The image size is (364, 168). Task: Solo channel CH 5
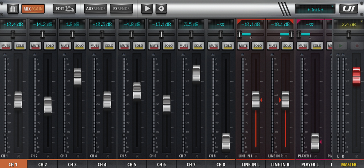pos(139,46)
